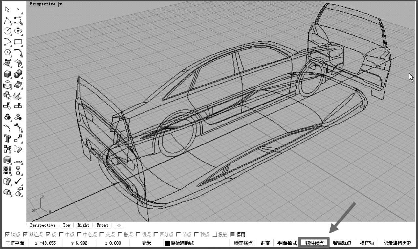Image resolution: width=418 pixels, height=249 pixels.
Task: Select the Rectangle drawing tool
Action: 18,42
